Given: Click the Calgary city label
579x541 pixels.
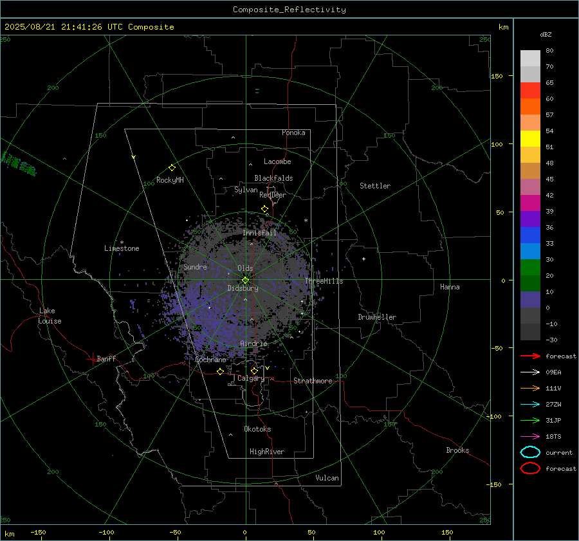Looking at the screenshot, I should (x=251, y=378).
